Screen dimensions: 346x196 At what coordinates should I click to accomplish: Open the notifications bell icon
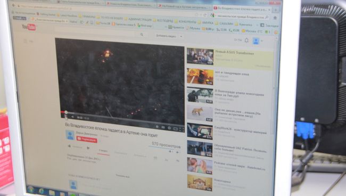(x=246, y=40)
